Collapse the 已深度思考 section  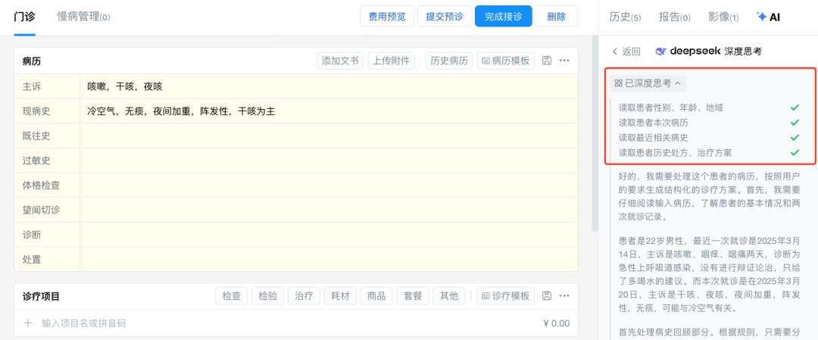coord(648,83)
